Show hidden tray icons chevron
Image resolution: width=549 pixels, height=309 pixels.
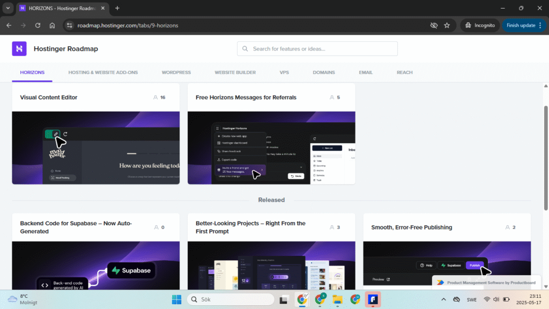click(x=443, y=299)
